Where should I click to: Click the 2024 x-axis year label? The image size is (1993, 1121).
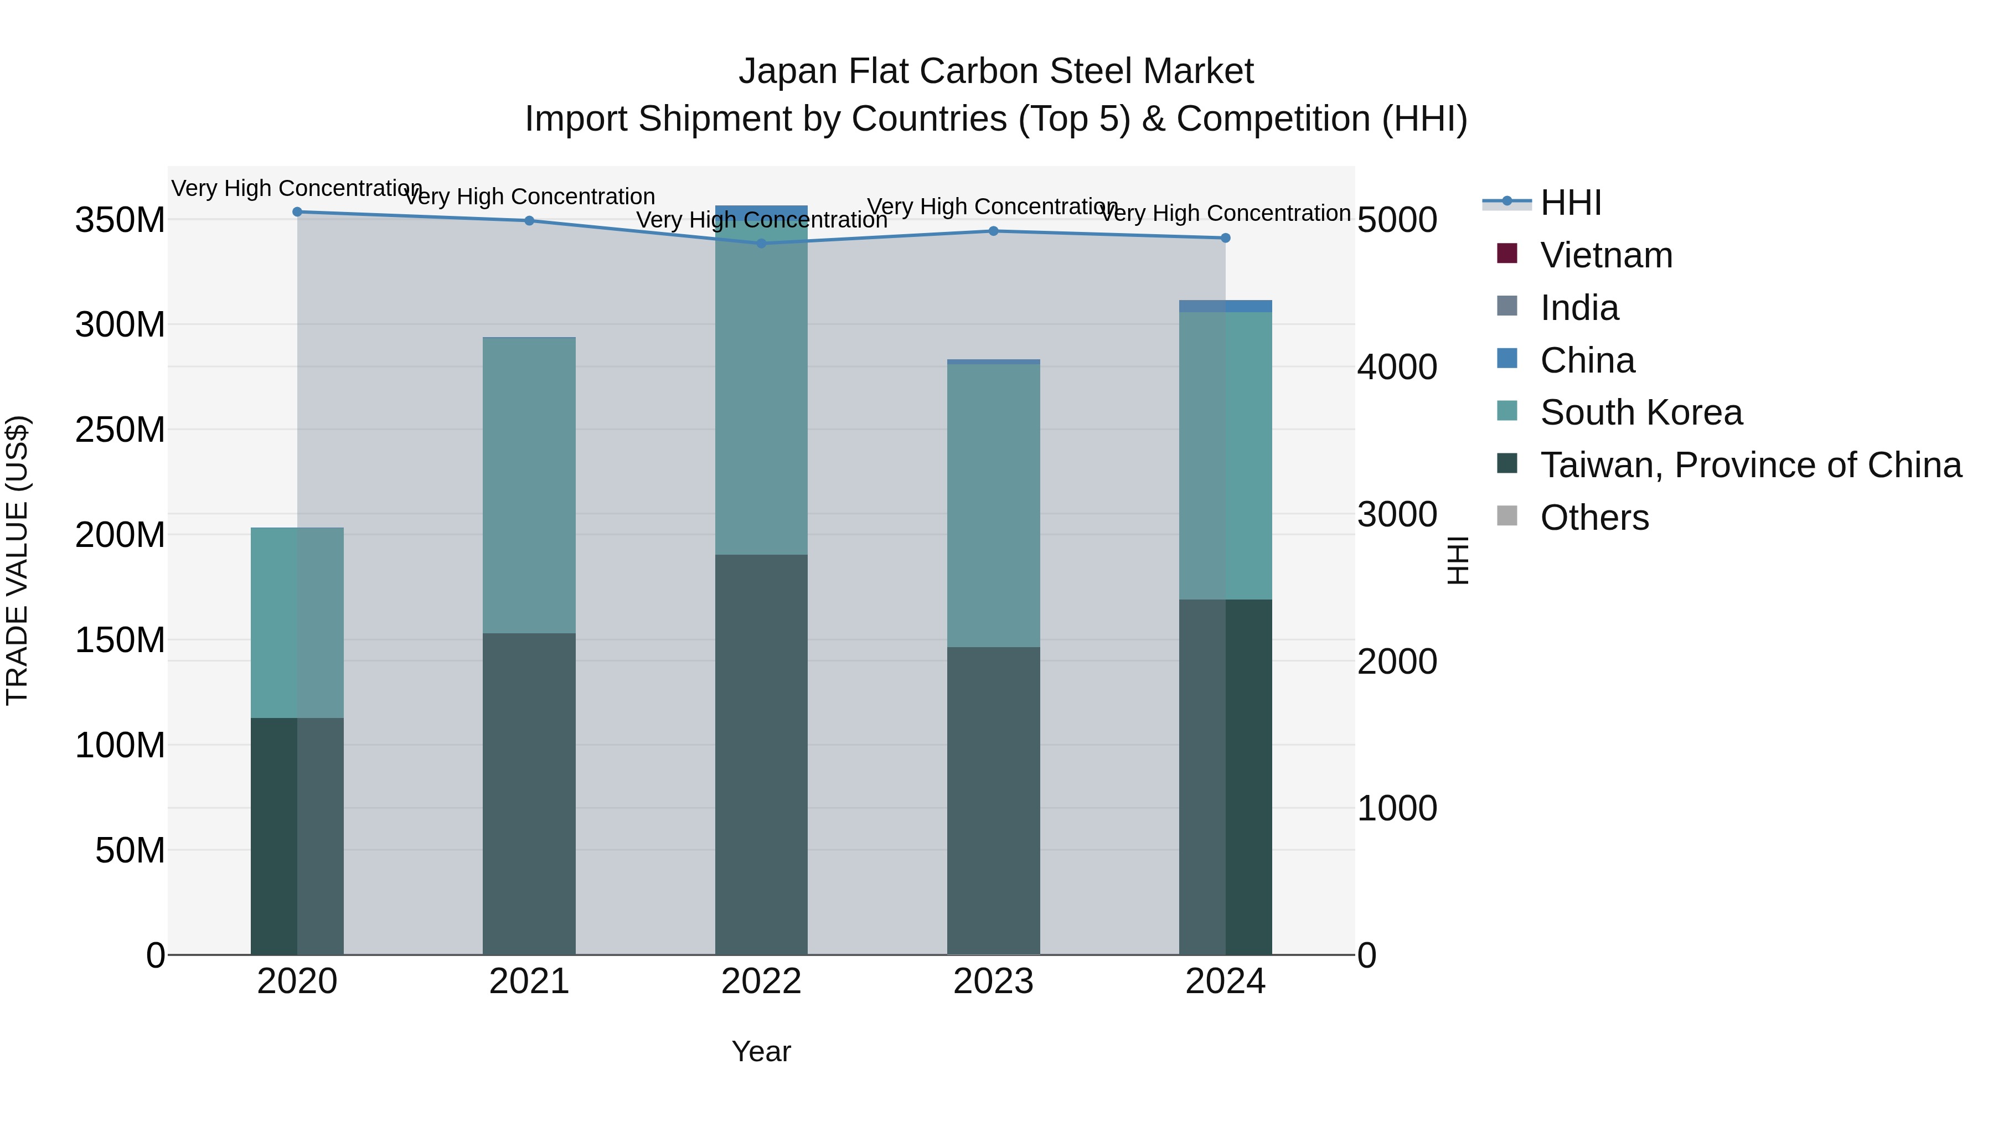coord(1226,981)
